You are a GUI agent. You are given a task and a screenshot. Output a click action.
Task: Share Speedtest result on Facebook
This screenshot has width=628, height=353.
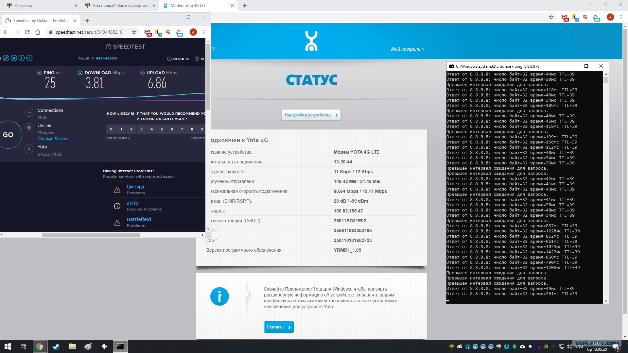click(x=22, y=58)
